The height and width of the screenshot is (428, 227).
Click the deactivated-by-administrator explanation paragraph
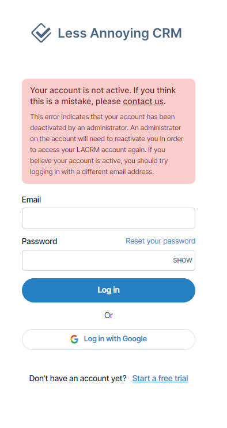click(x=107, y=145)
